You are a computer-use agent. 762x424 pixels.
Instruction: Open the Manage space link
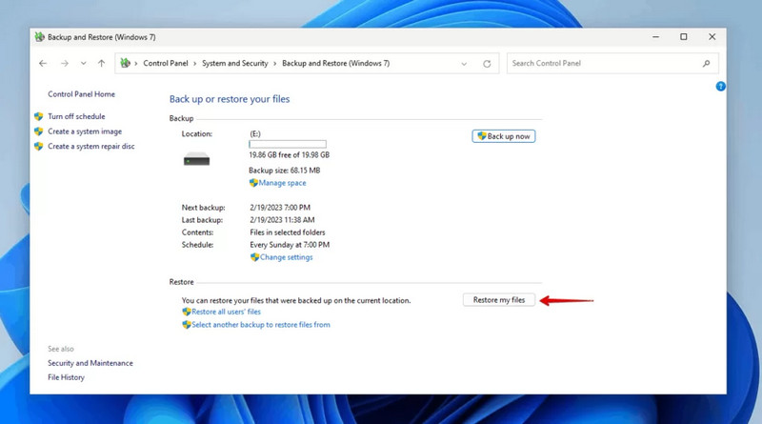click(x=282, y=183)
